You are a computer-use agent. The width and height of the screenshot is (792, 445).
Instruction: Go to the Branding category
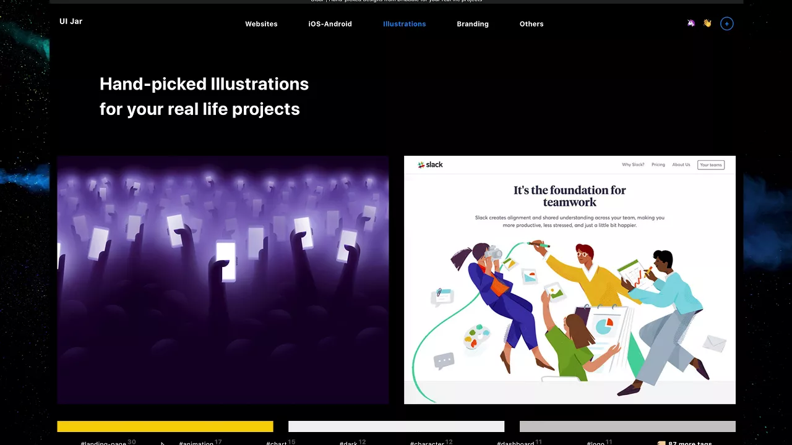pyautogui.click(x=473, y=24)
